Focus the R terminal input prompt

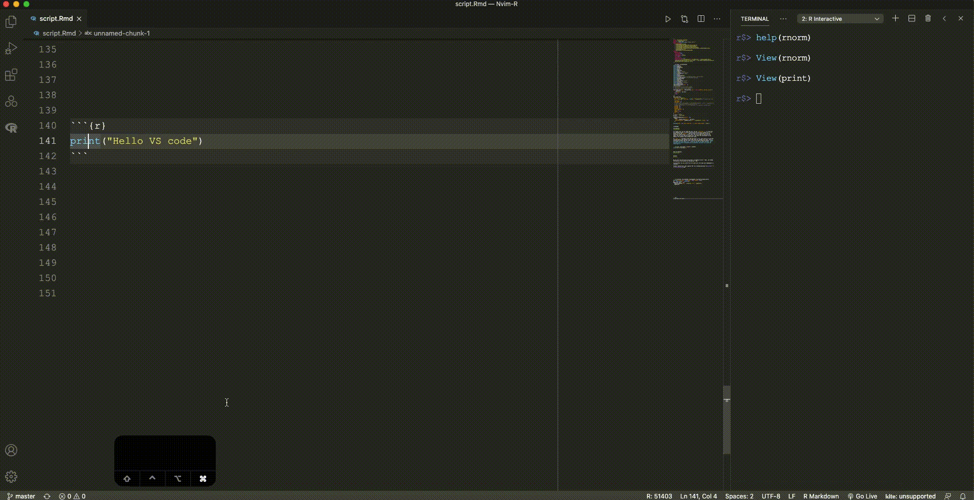pyautogui.click(x=759, y=99)
